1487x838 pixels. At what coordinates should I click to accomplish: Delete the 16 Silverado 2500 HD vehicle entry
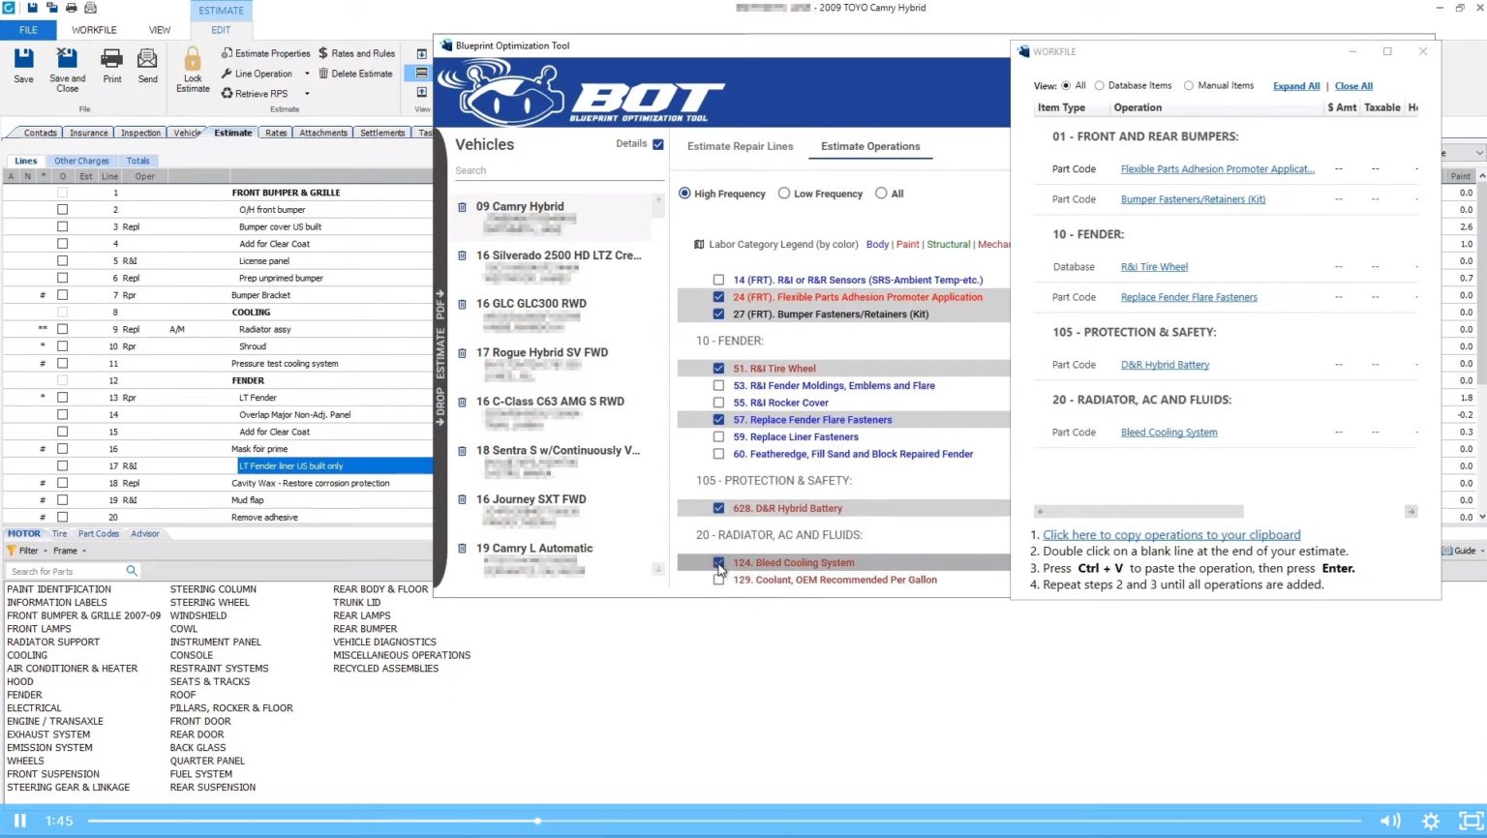pyautogui.click(x=462, y=256)
